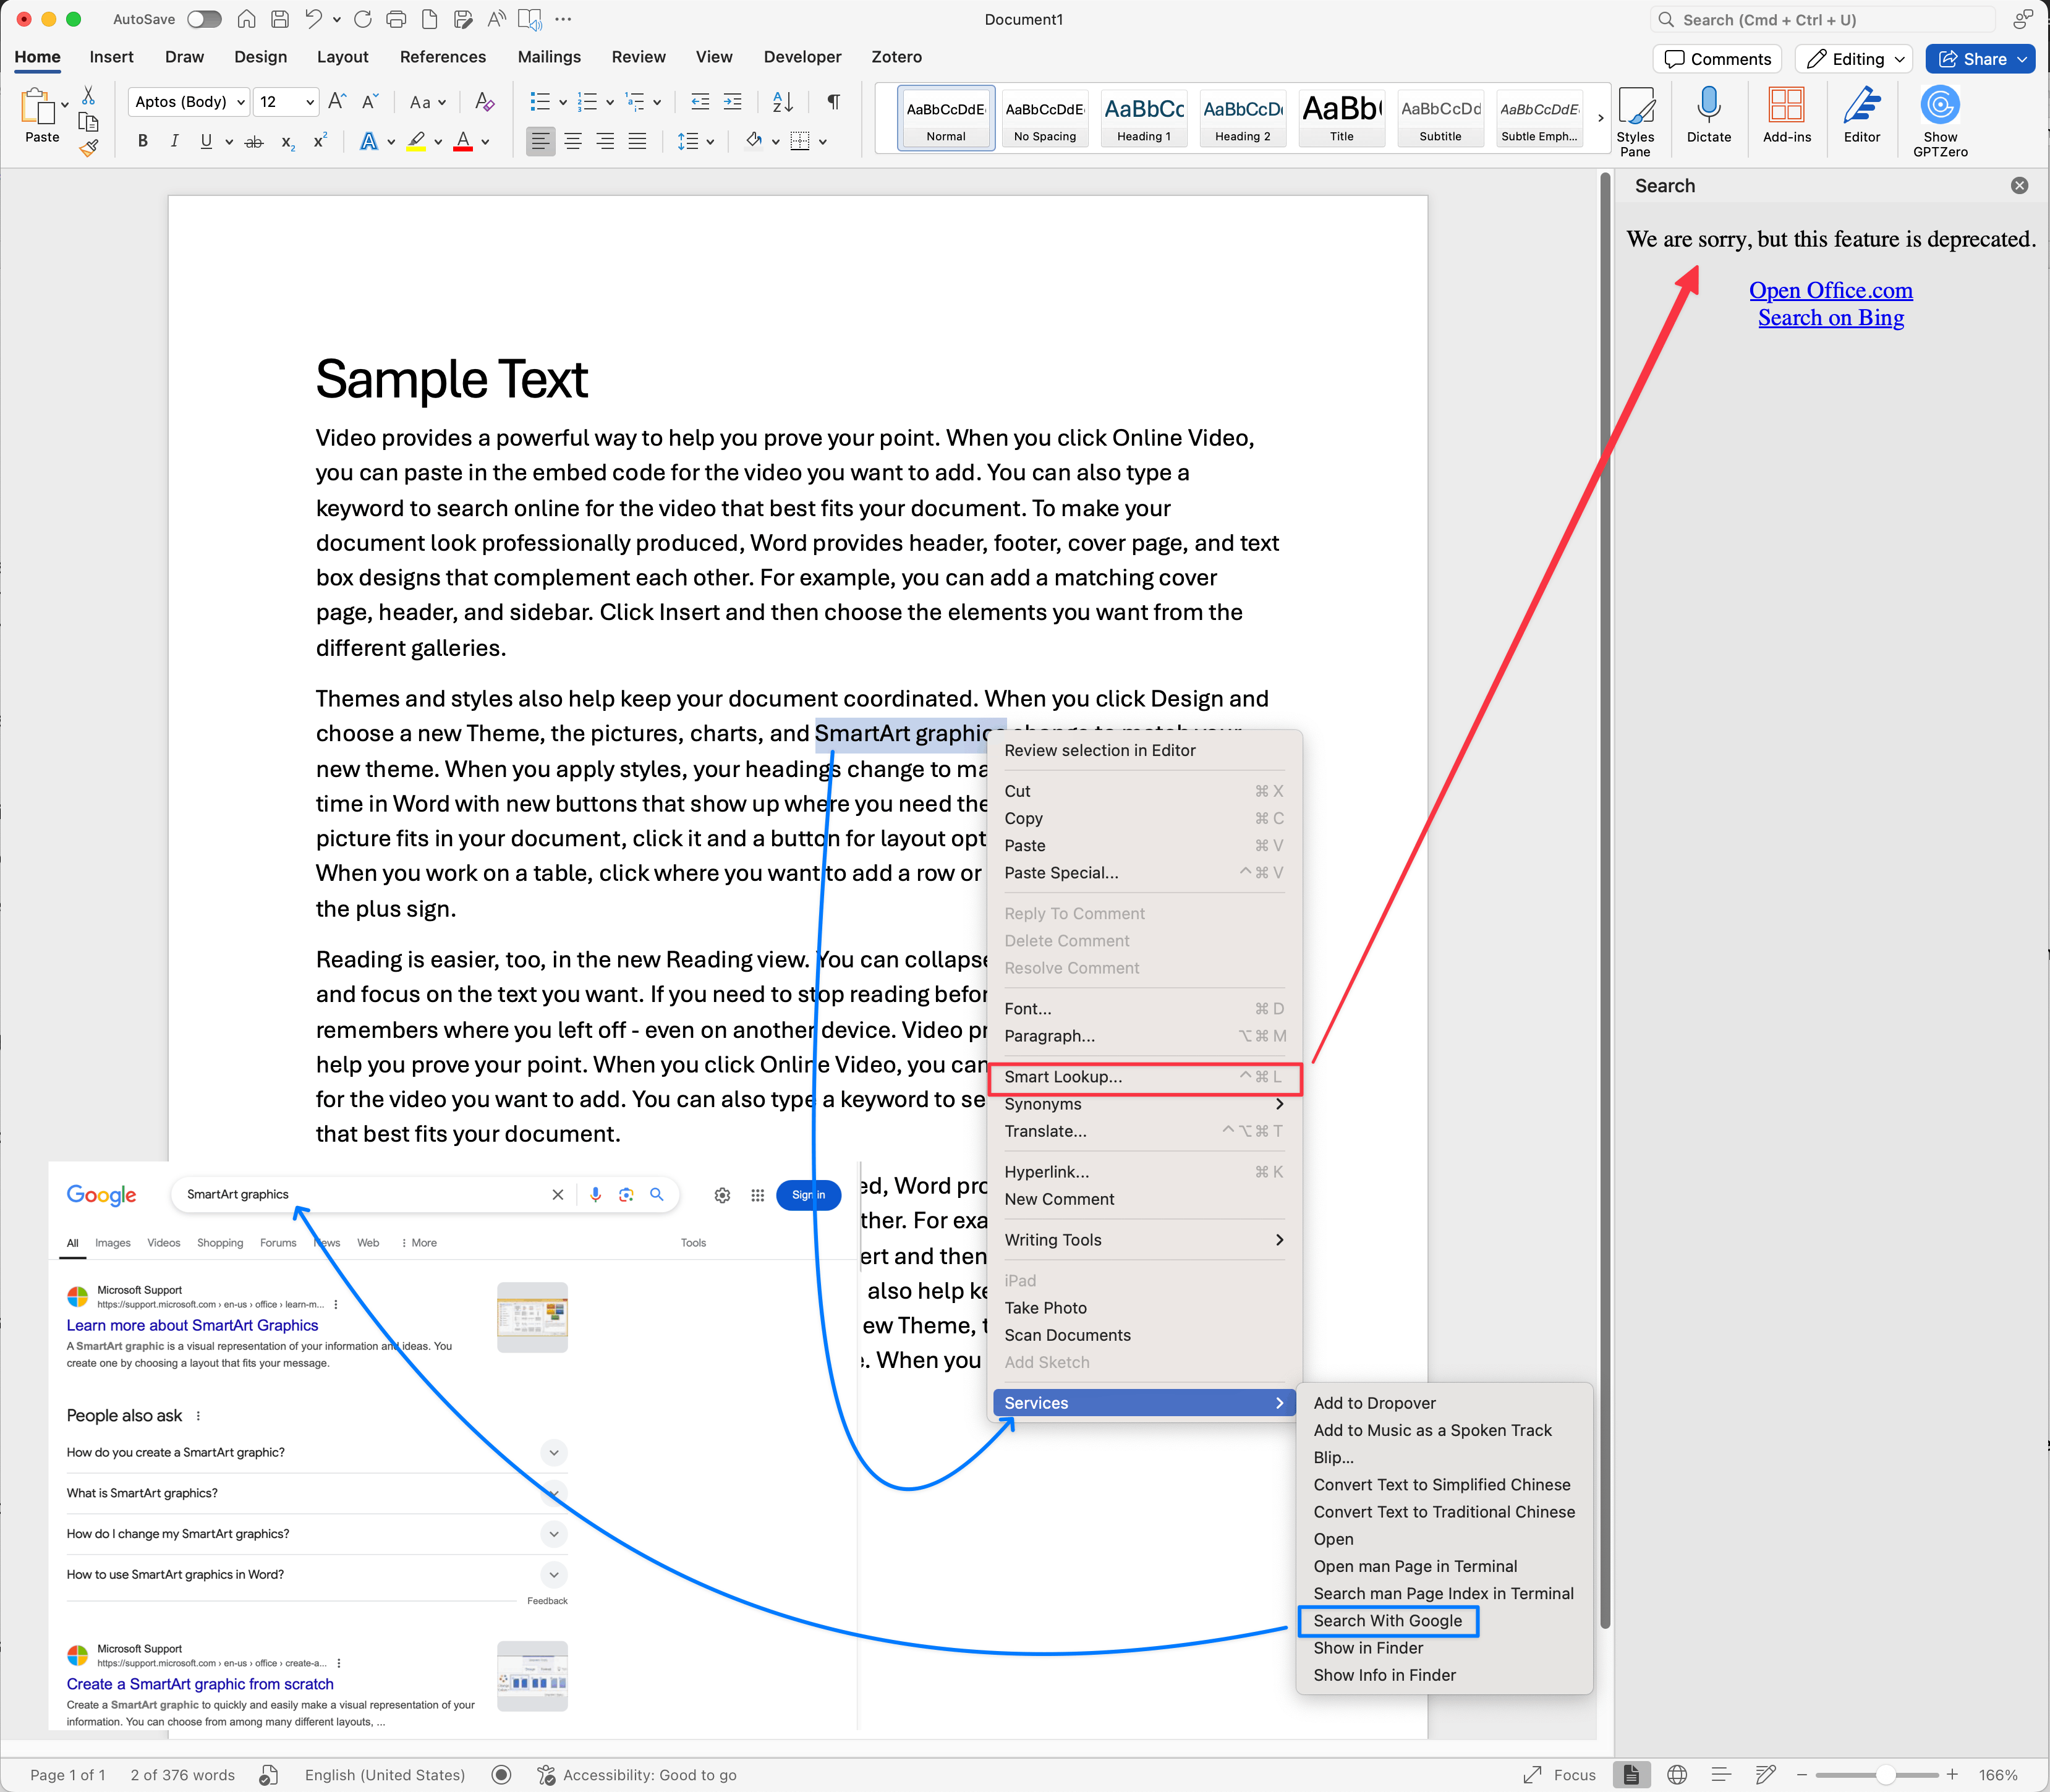The height and width of the screenshot is (1792, 2050).
Task: Click the Search field in title bar
Action: pyautogui.click(x=1820, y=19)
